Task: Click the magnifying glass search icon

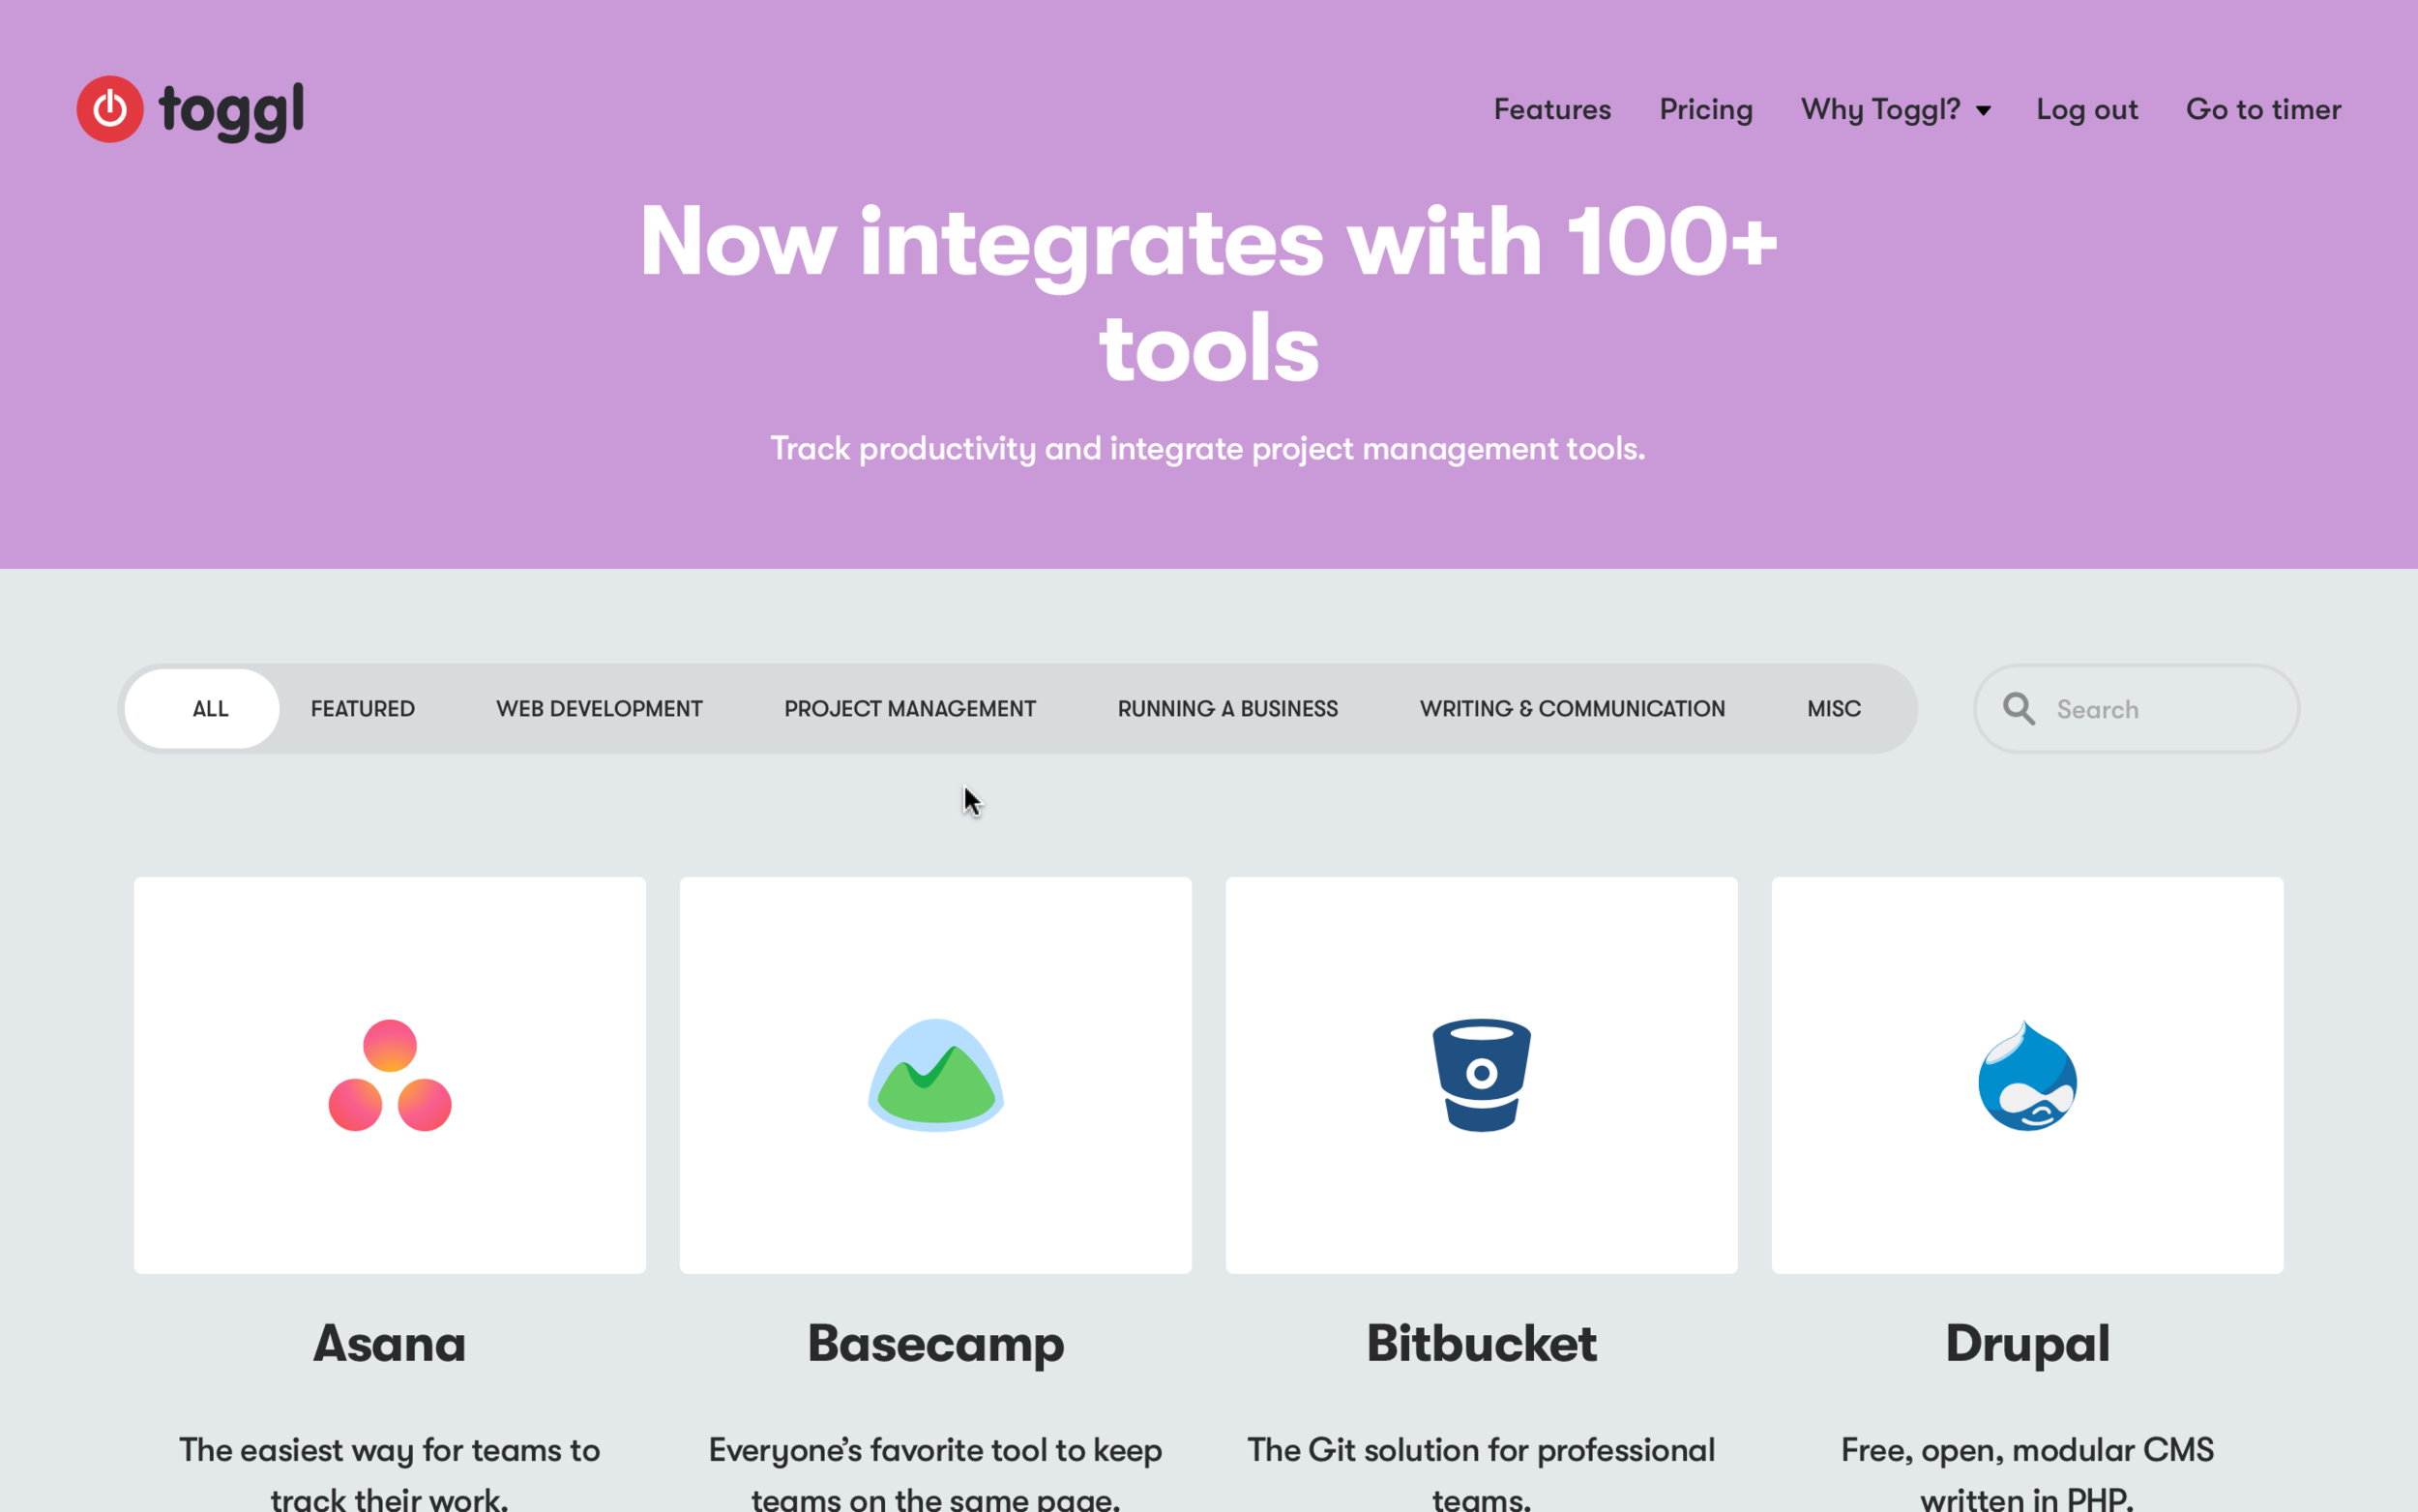Action: click(x=2019, y=708)
